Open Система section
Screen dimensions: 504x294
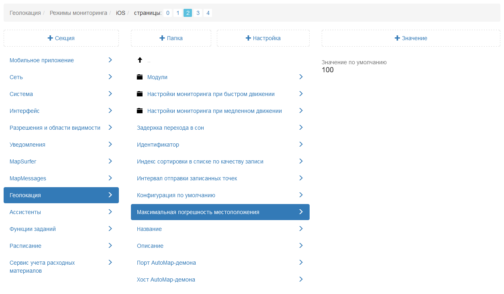pyautogui.click(x=61, y=94)
